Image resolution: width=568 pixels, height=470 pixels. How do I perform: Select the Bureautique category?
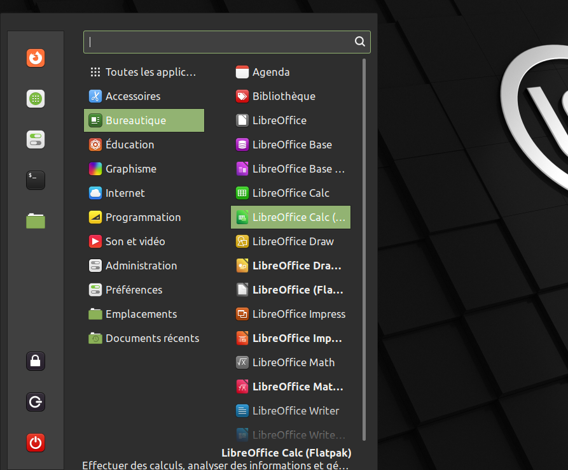pyautogui.click(x=144, y=120)
